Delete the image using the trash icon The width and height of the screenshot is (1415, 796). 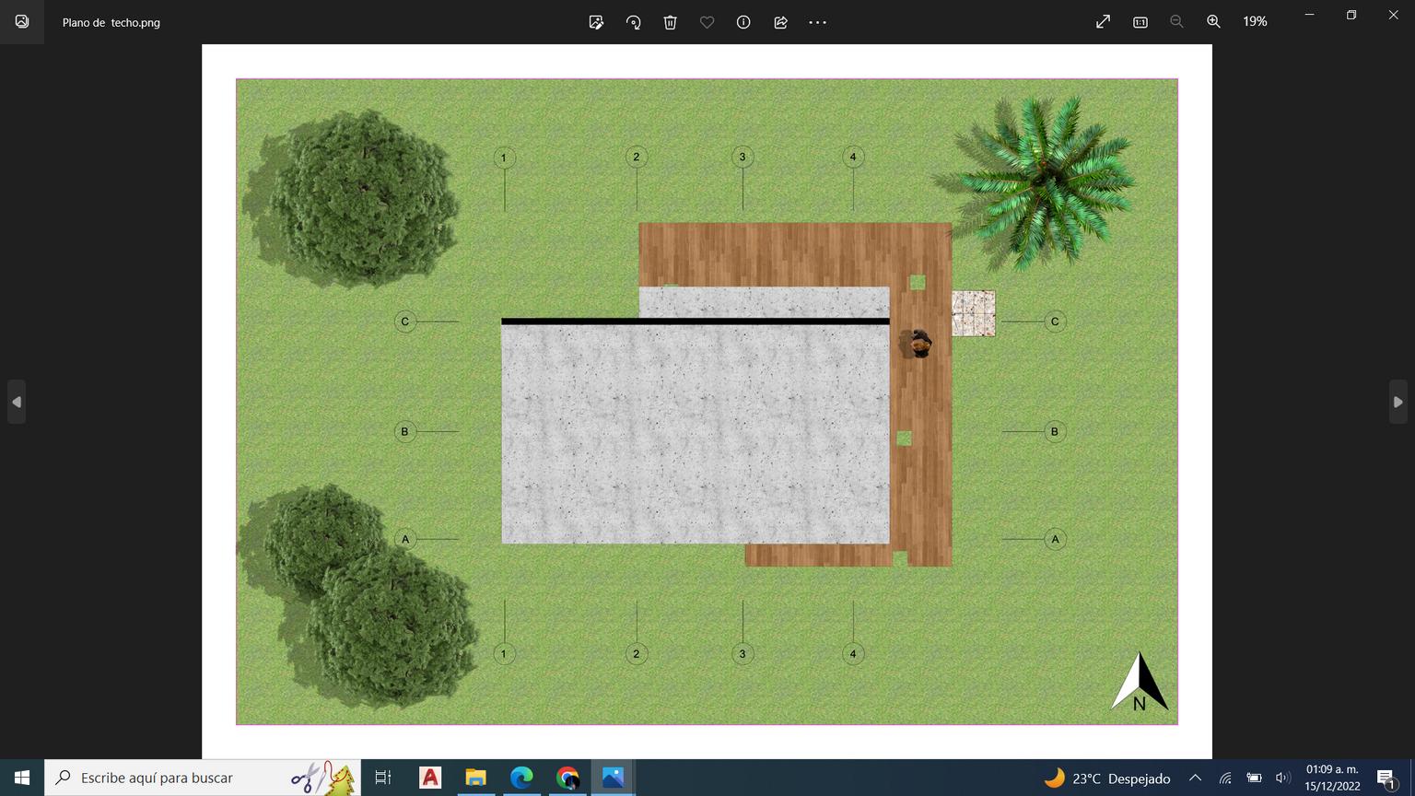click(x=670, y=22)
